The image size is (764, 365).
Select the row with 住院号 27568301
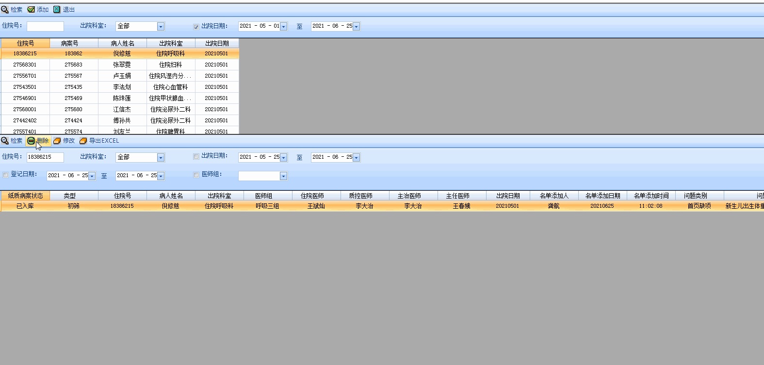click(120, 65)
